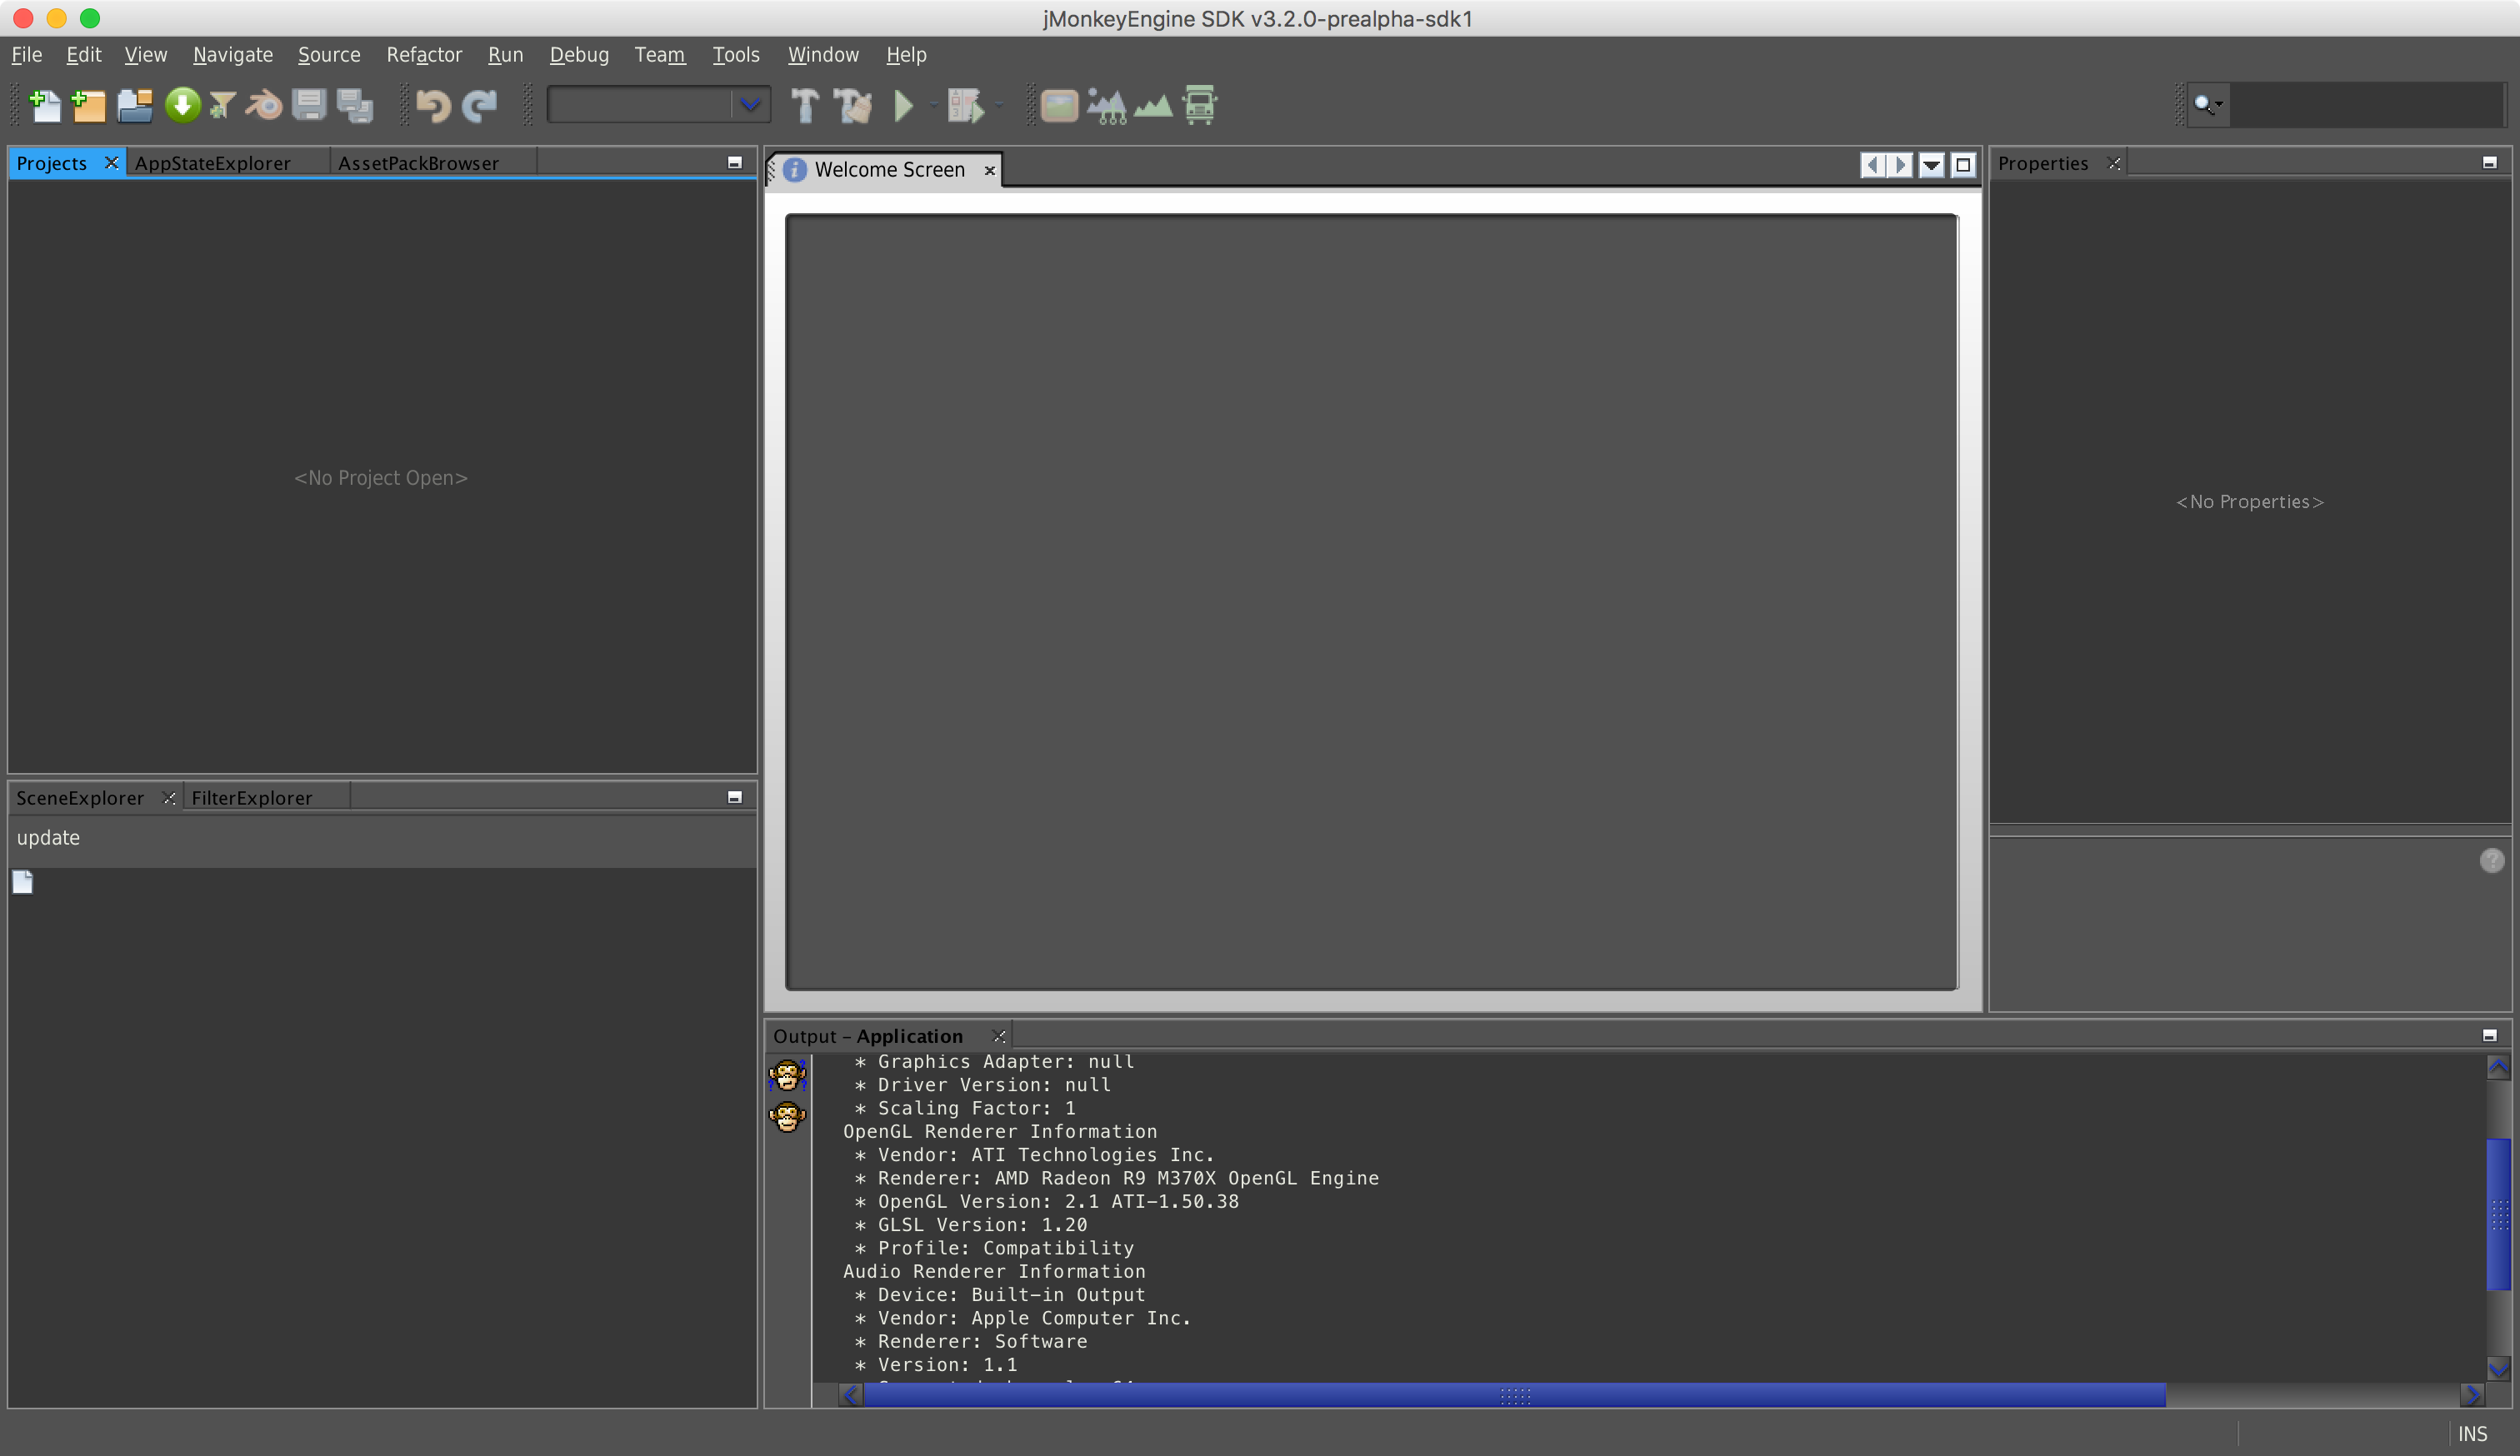Collapse the Projects panel with its minimize toggle
Viewport: 2520px width, 1456px height.
735,162
